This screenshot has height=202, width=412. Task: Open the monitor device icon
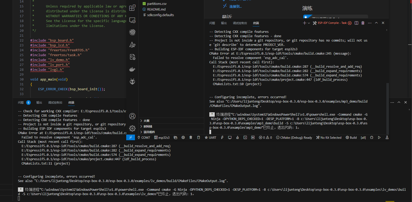tap(230, 138)
